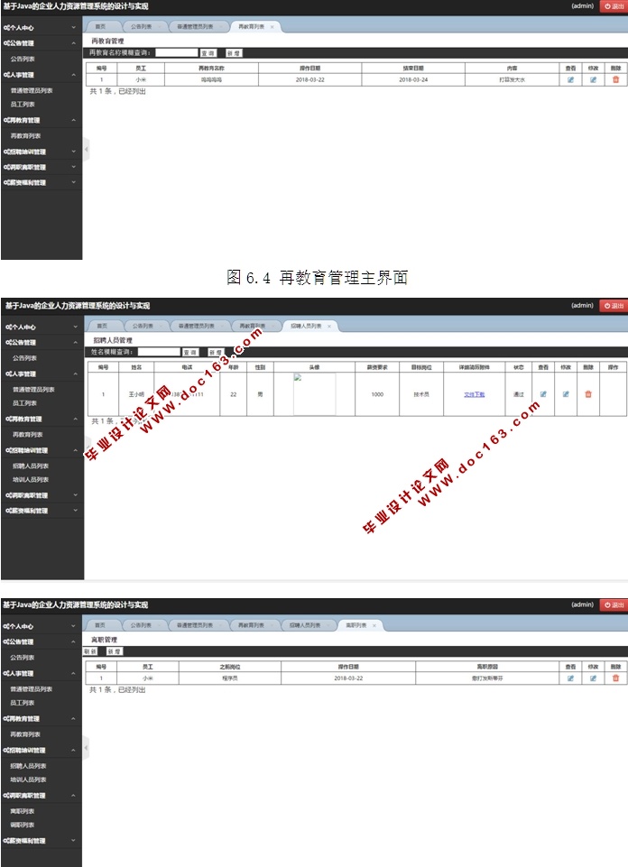Click 新增 button on the 招聘人员管理 screen
This screenshot has width=628, height=867.
(216, 352)
